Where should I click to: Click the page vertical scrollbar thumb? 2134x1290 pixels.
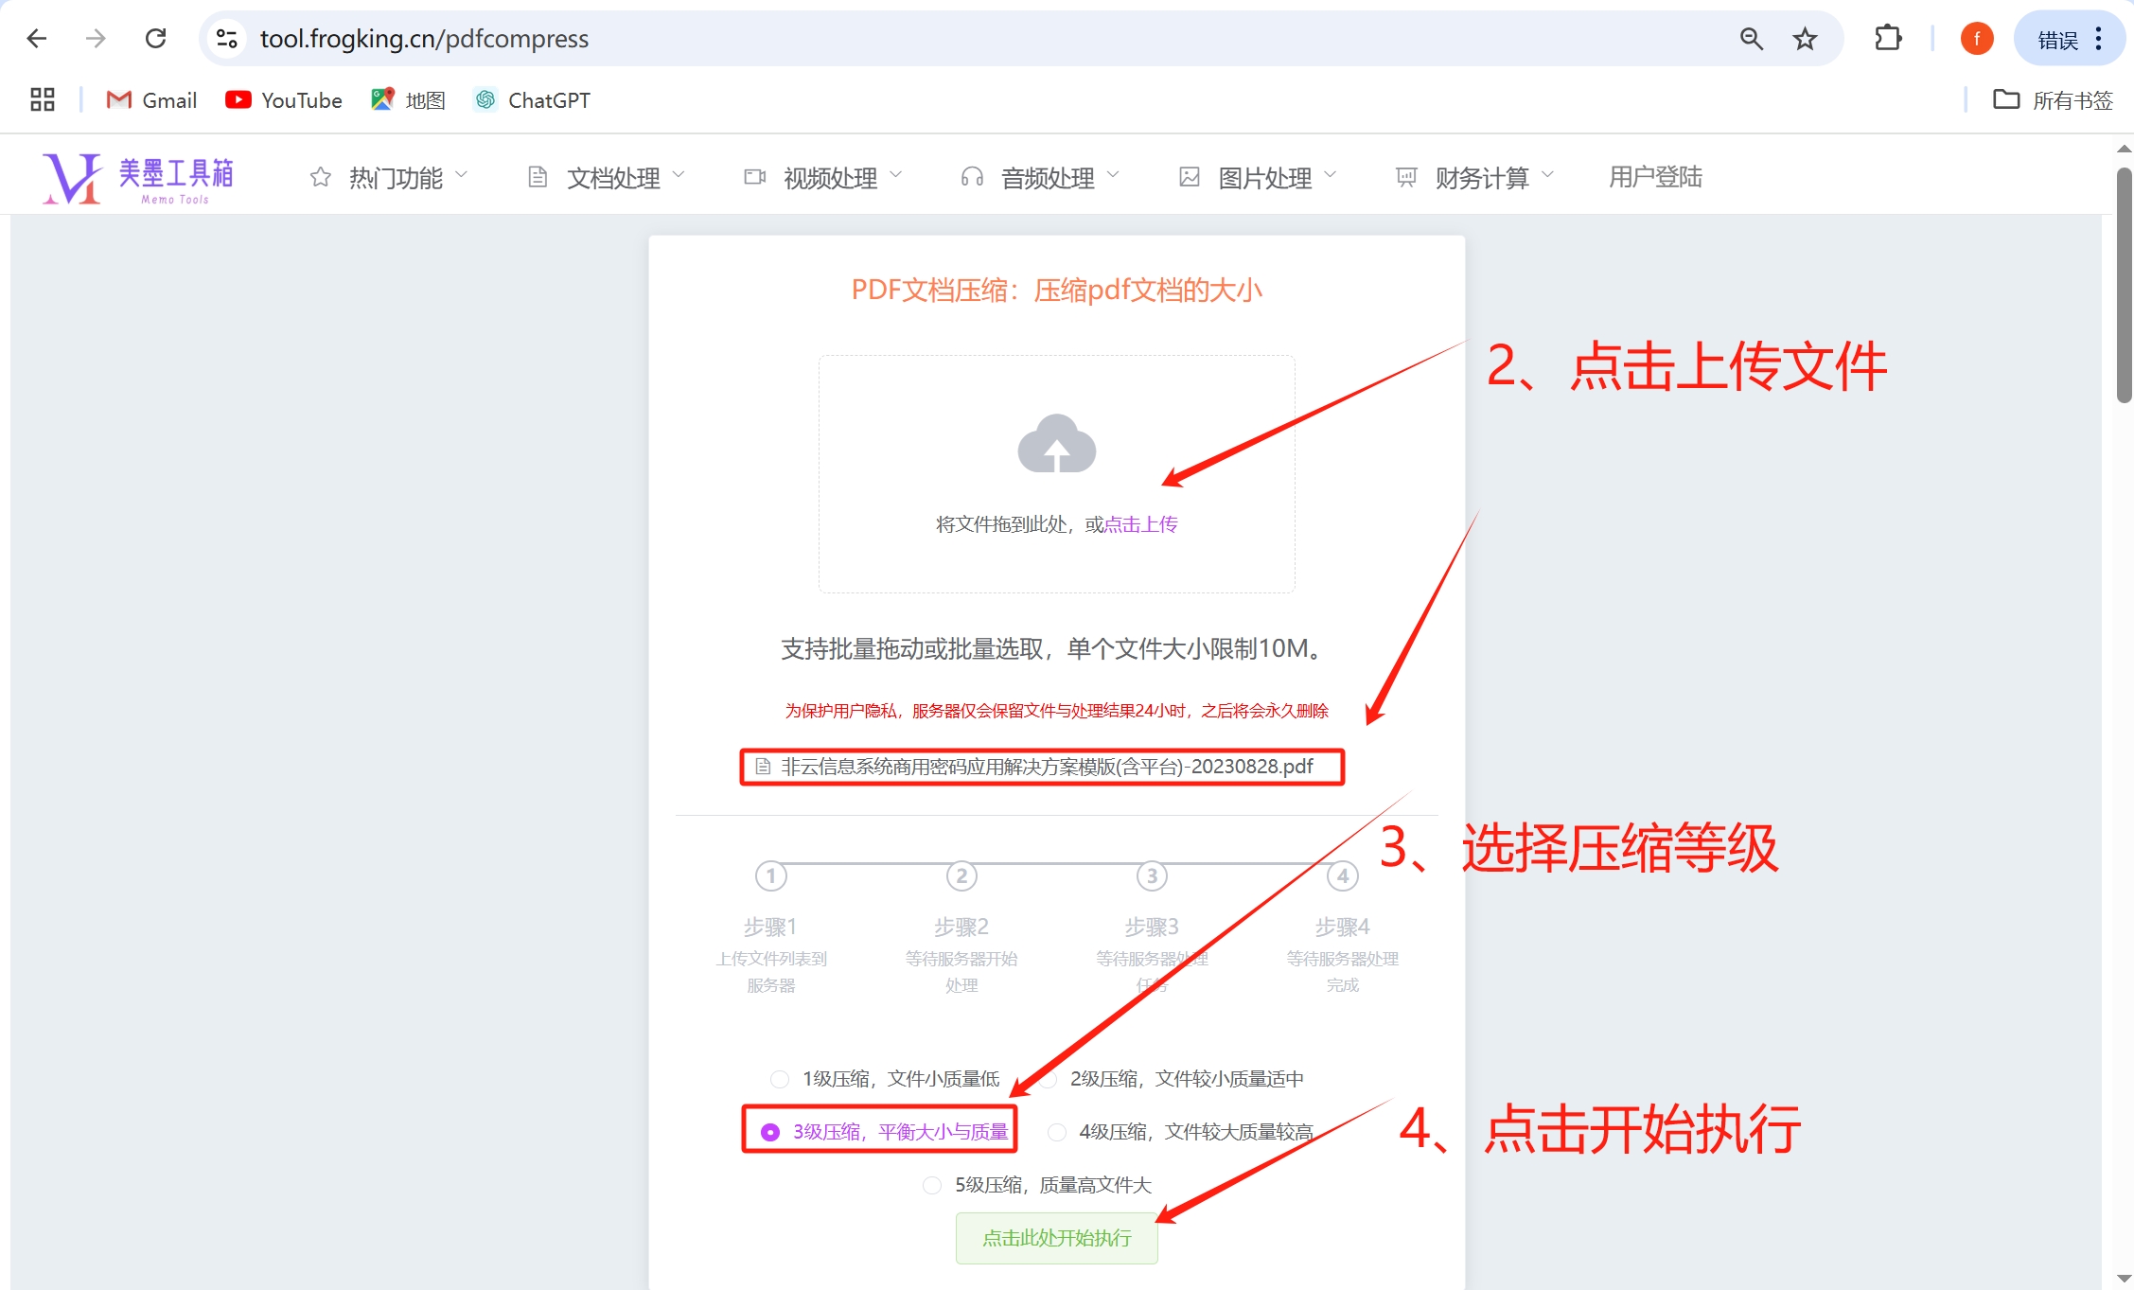[x=2124, y=284]
